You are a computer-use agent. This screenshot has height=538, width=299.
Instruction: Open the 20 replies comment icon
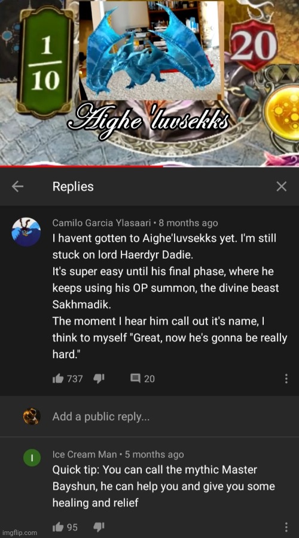(135, 378)
